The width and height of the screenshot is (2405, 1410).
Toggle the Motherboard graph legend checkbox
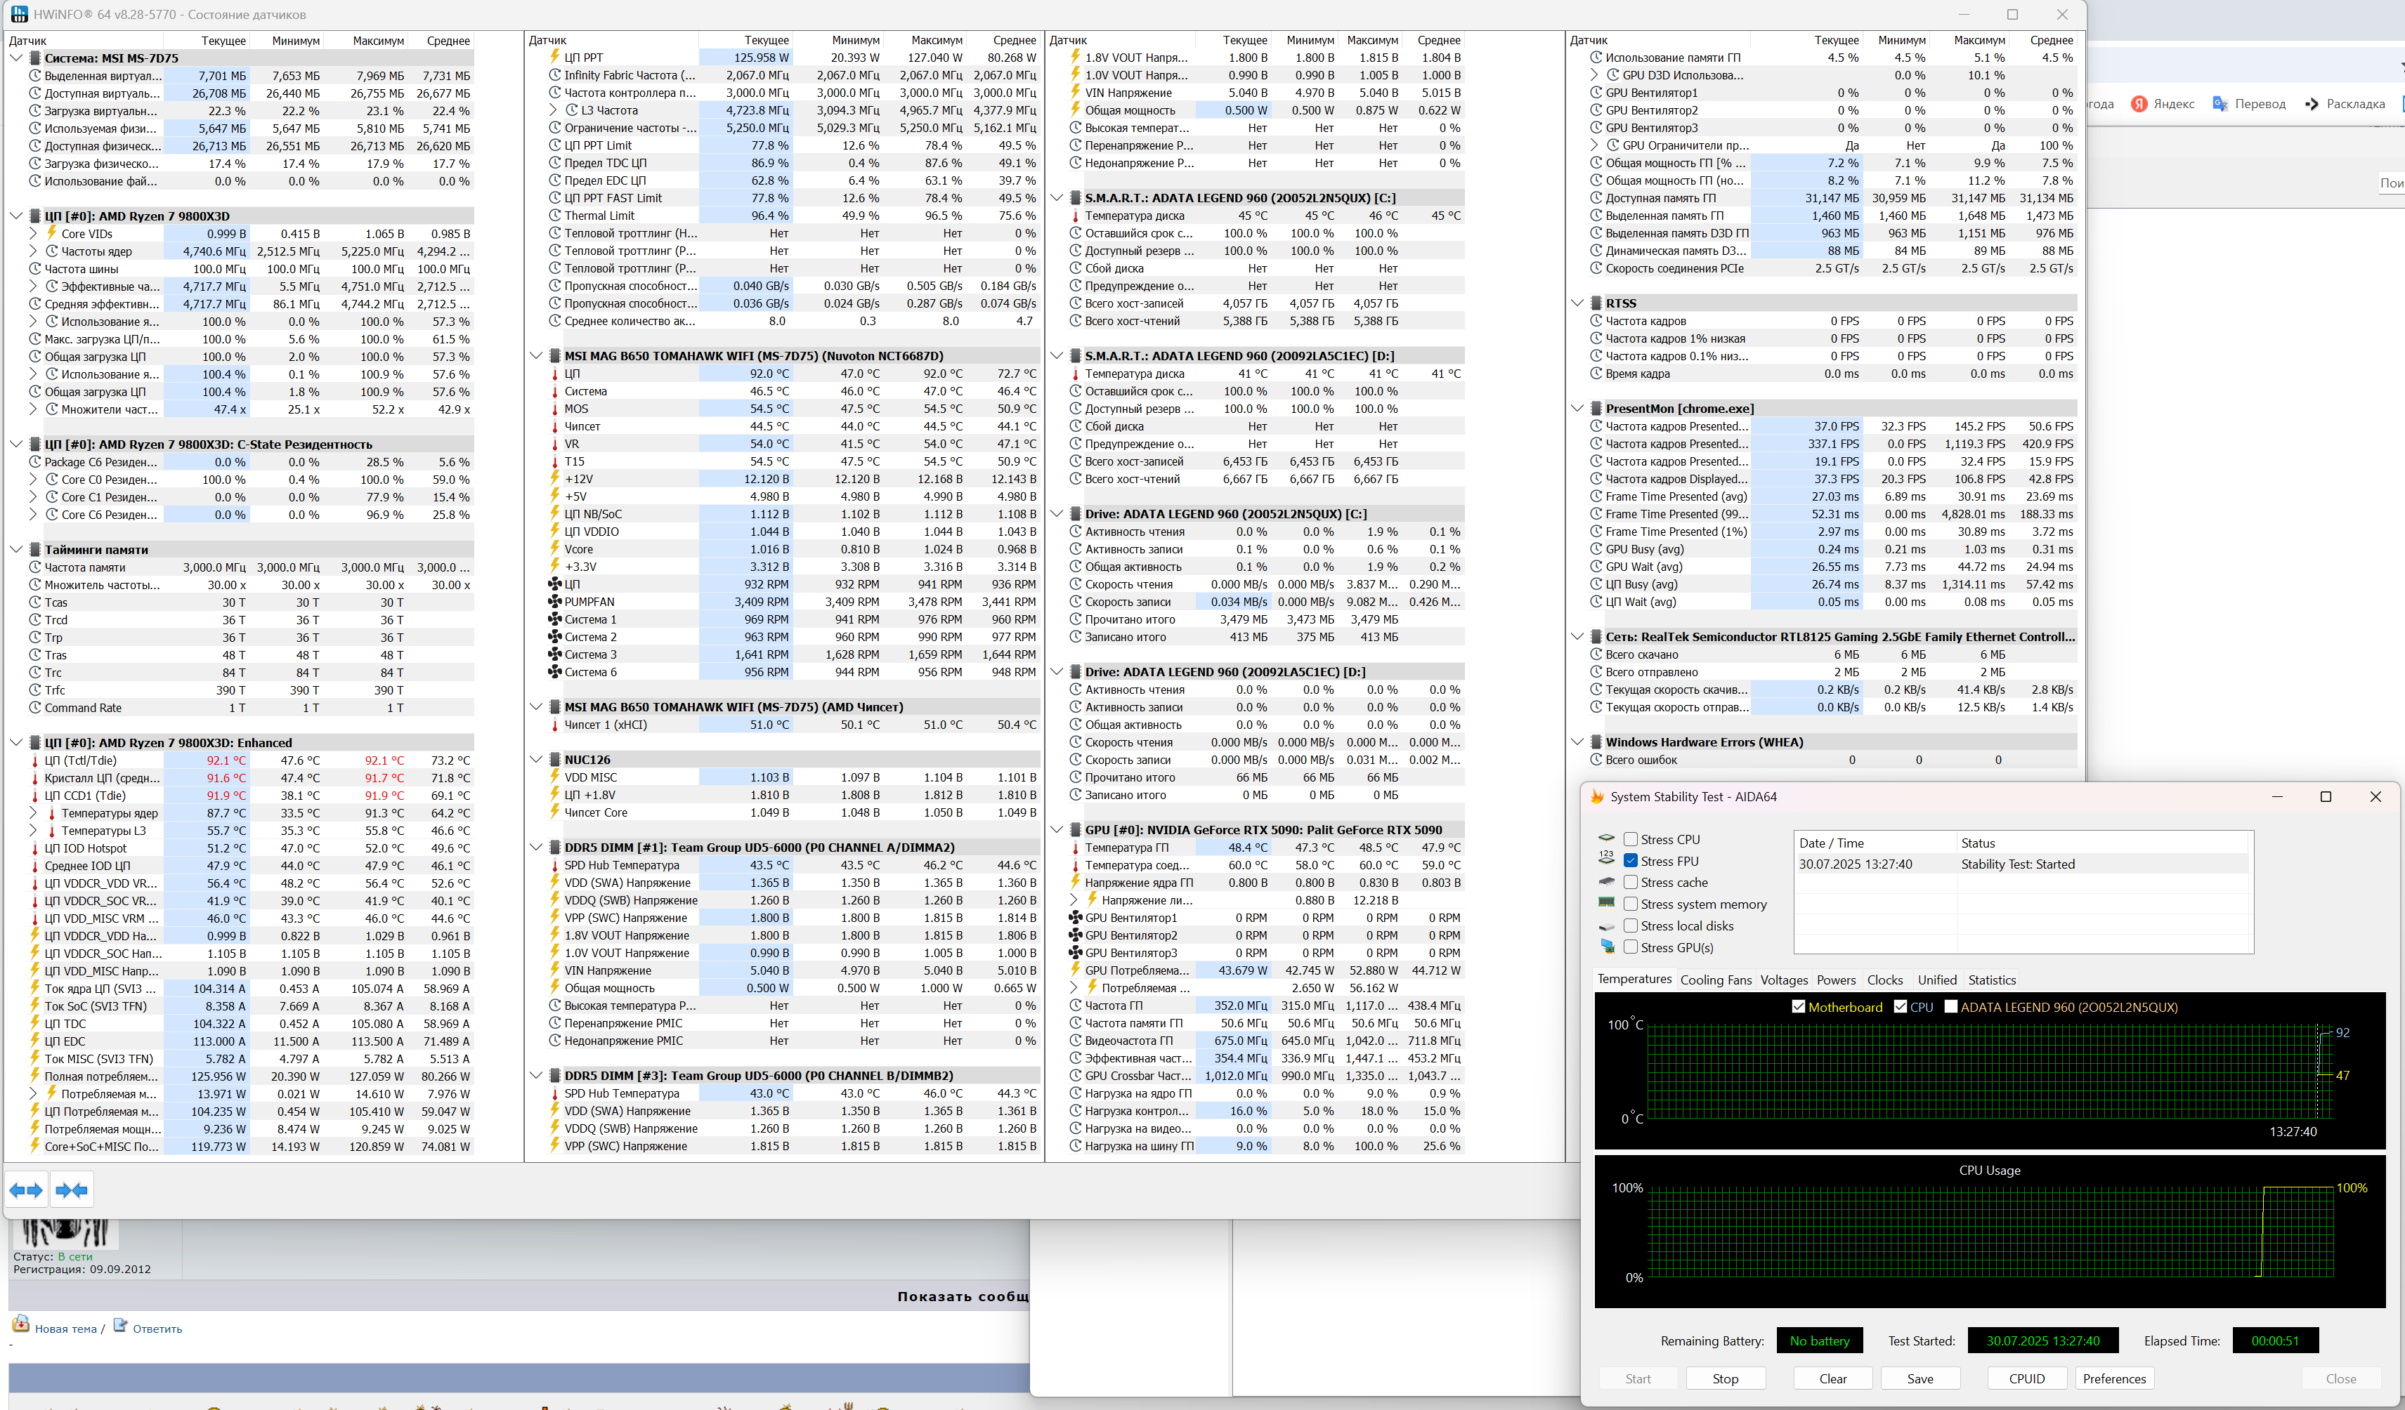click(1798, 1006)
